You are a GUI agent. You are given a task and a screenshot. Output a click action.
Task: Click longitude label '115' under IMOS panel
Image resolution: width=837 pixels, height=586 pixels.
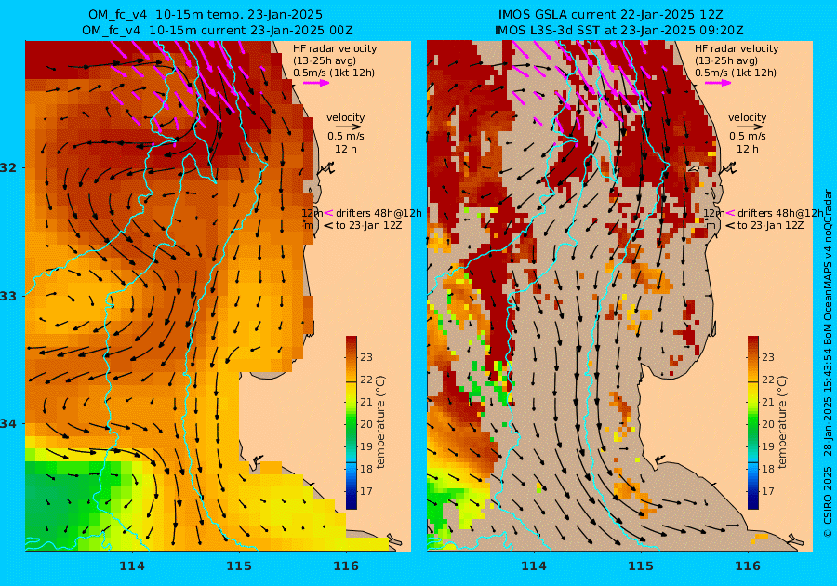coord(641,566)
